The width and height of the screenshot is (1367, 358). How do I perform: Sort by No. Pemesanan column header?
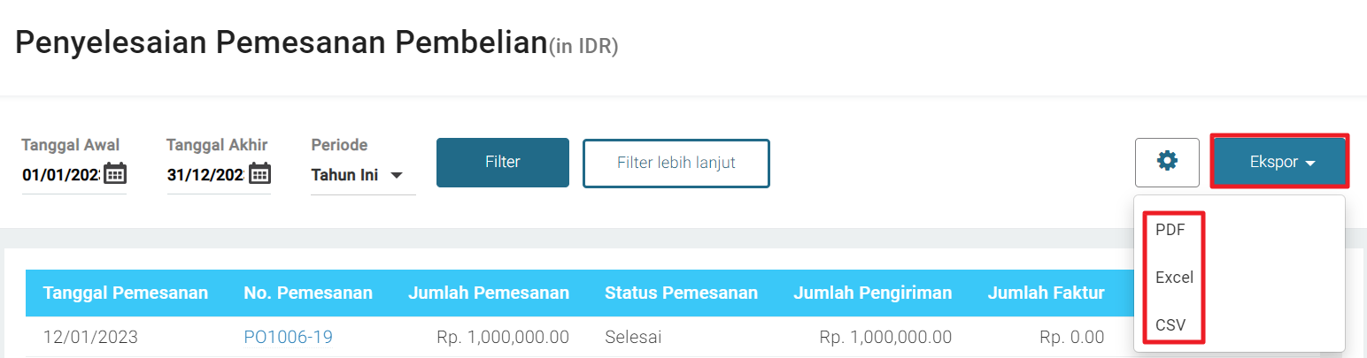click(308, 293)
